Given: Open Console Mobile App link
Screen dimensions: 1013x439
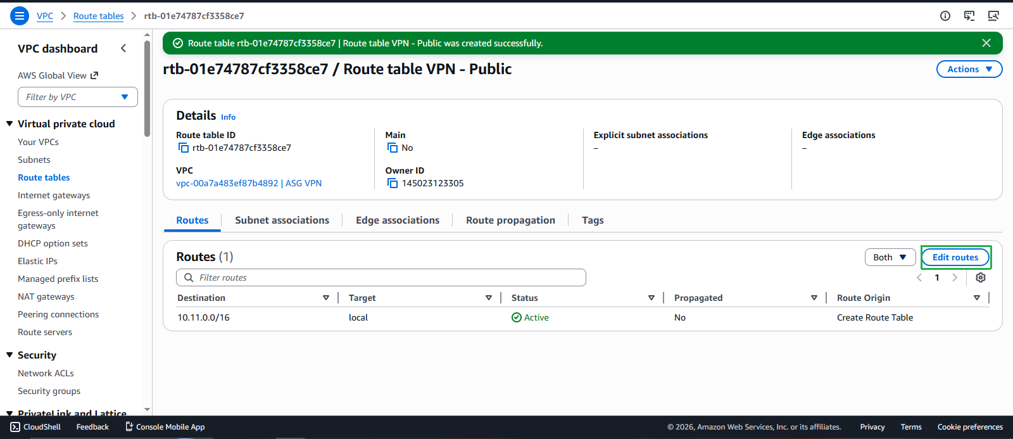Looking at the screenshot, I should (x=165, y=427).
